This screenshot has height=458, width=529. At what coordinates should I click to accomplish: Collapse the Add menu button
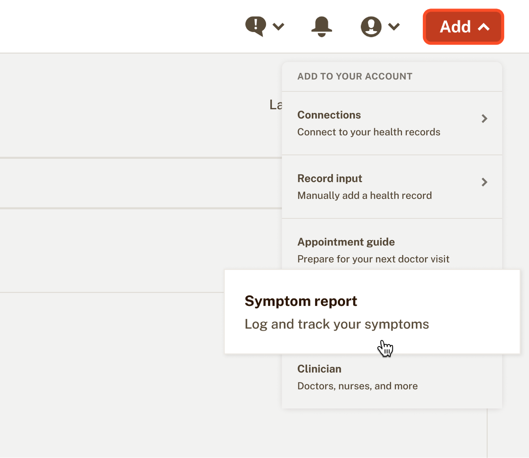pos(463,27)
